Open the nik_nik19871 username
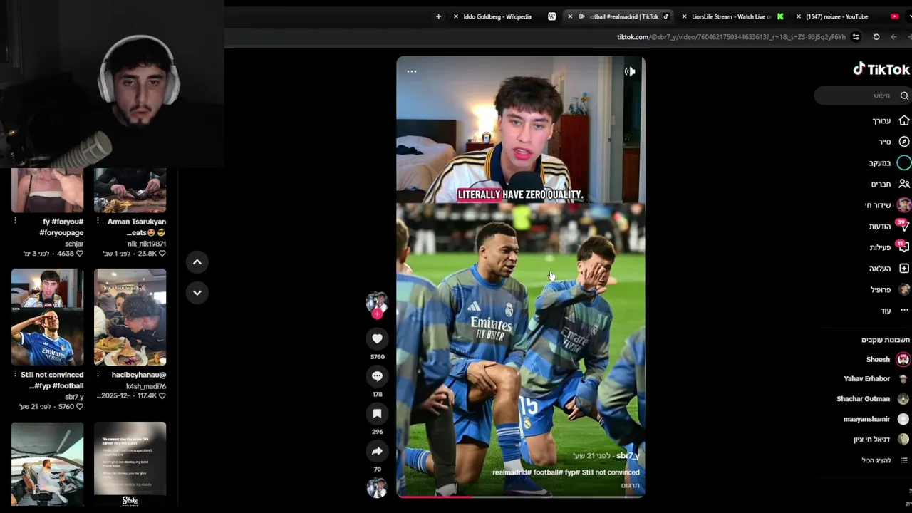This screenshot has width=912, height=513. (x=147, y=244)
